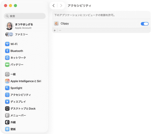Open Wi-Fi settings icon in sidebar

coord(7,44)
